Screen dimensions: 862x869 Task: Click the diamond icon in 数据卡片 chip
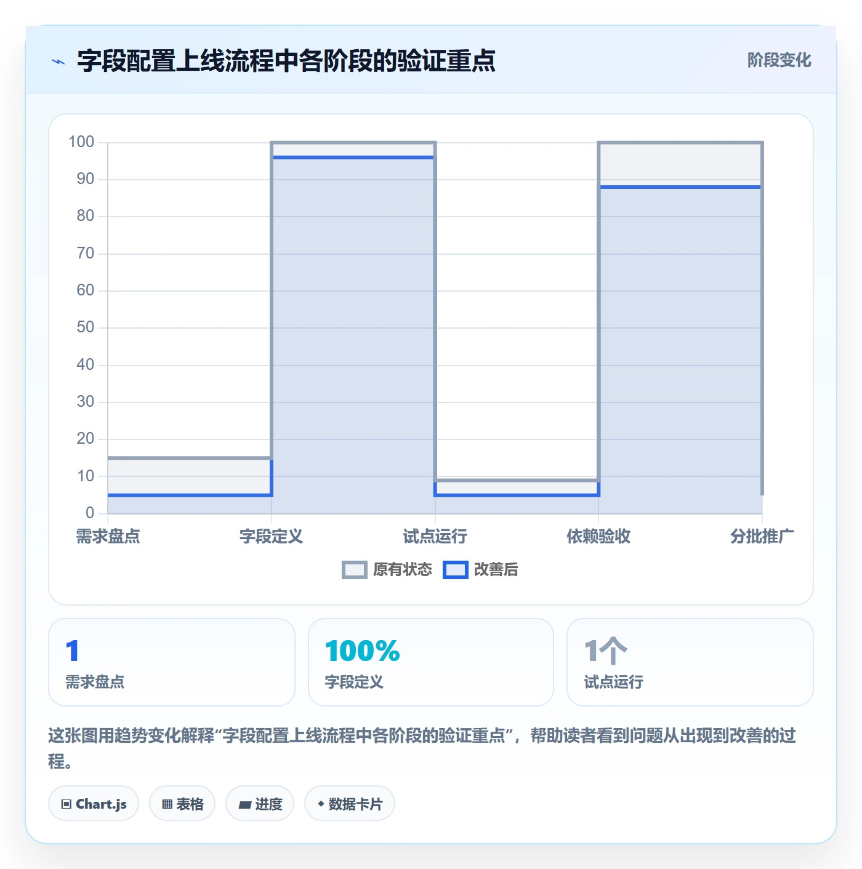tap(321, 804)
